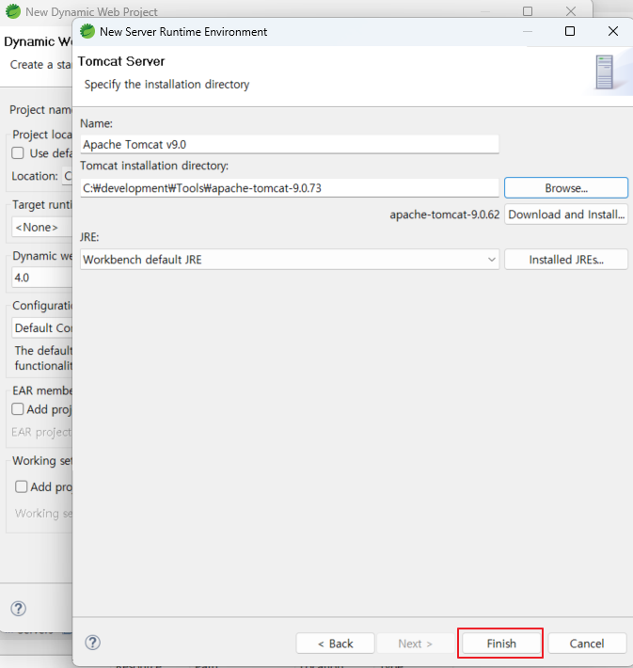Open the Installed JREs settings
The image size is (633, 668).
pos(565,260)
